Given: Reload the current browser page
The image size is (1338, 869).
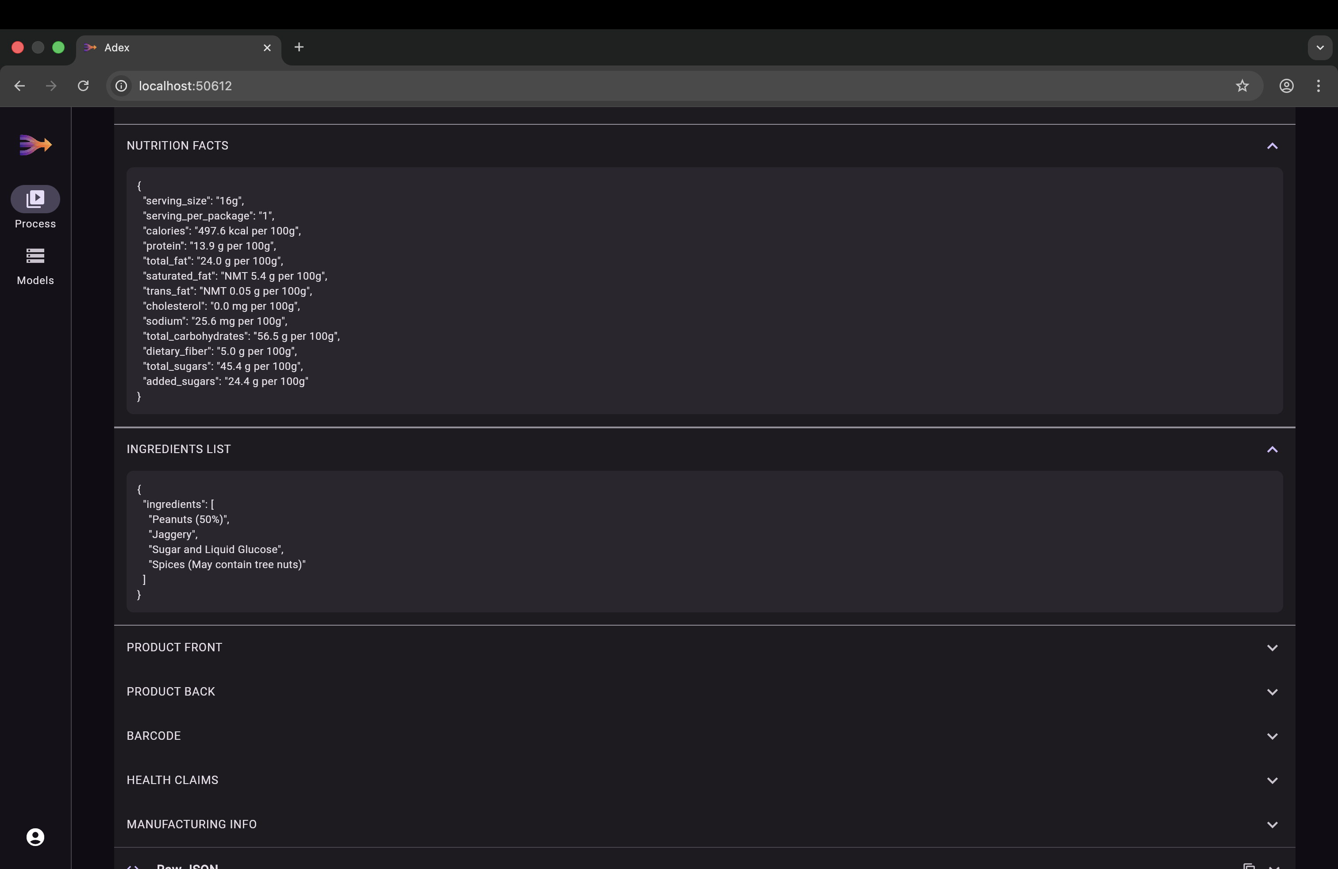Looking at the screenshot, I should coord(83,85).
